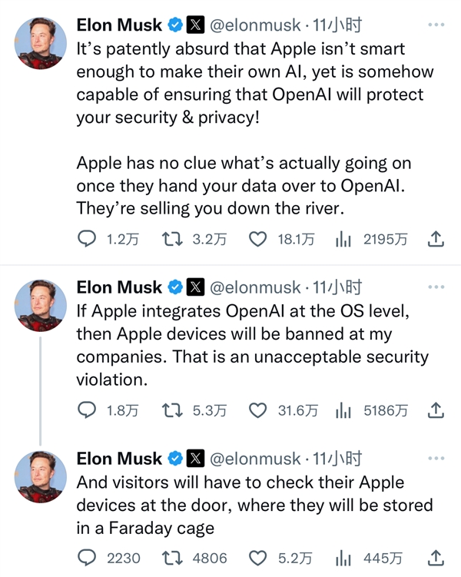Share the first tweet about OpenAI privacy
This screenshot has width=461, height=577.
pyautogui.click(x=436, y=240)
